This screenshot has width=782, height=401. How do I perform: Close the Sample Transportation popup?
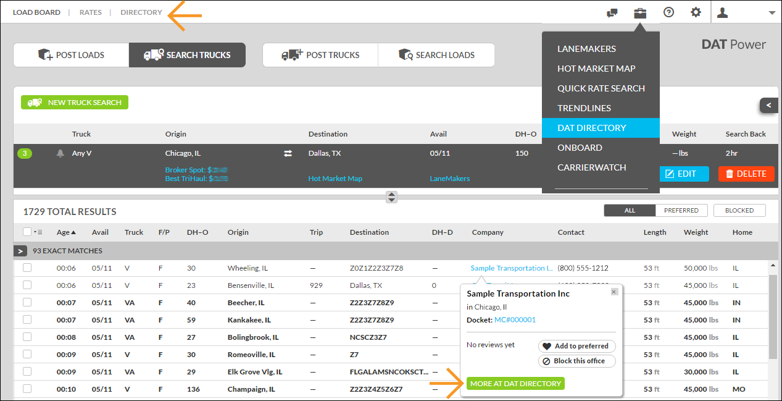[614, 292]
